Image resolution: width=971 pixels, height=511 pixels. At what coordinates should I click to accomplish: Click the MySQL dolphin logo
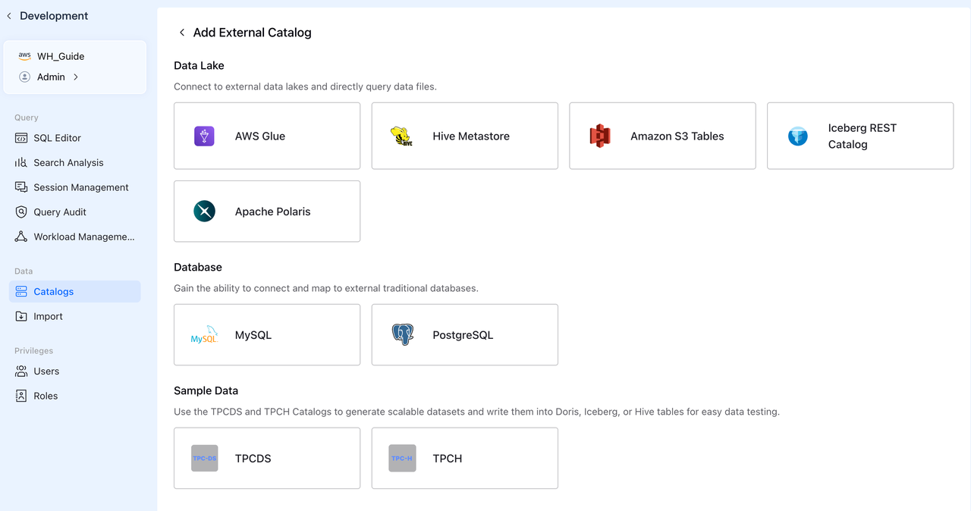204,335
